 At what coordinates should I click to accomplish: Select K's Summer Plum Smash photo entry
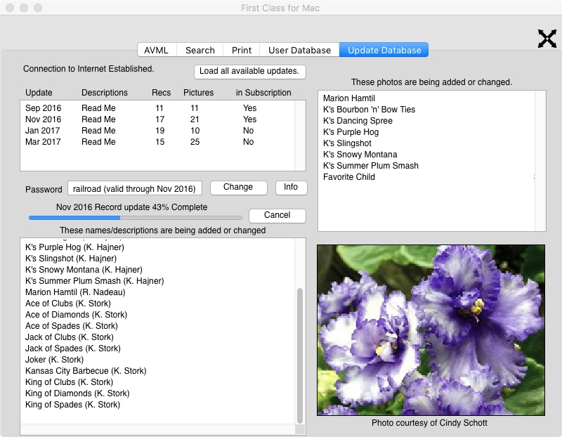coord(371,166)
